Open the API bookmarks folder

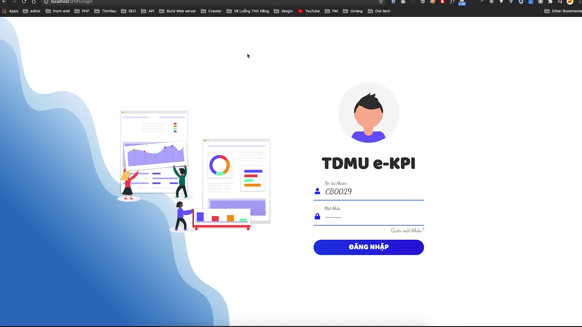(x=148, y=11)
